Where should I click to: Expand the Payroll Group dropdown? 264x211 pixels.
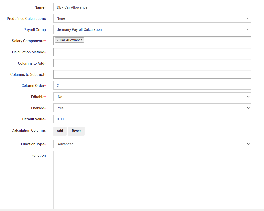click(152, 29)
